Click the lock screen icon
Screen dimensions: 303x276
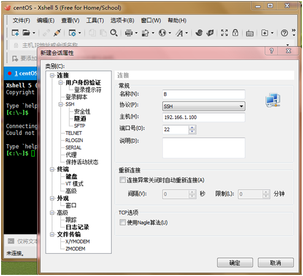235,33
